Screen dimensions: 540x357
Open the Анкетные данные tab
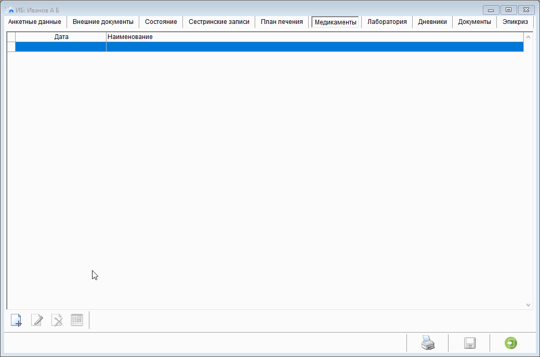(x=35, y=22)
